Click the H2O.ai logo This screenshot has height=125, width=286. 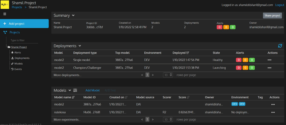click(5, 4)
